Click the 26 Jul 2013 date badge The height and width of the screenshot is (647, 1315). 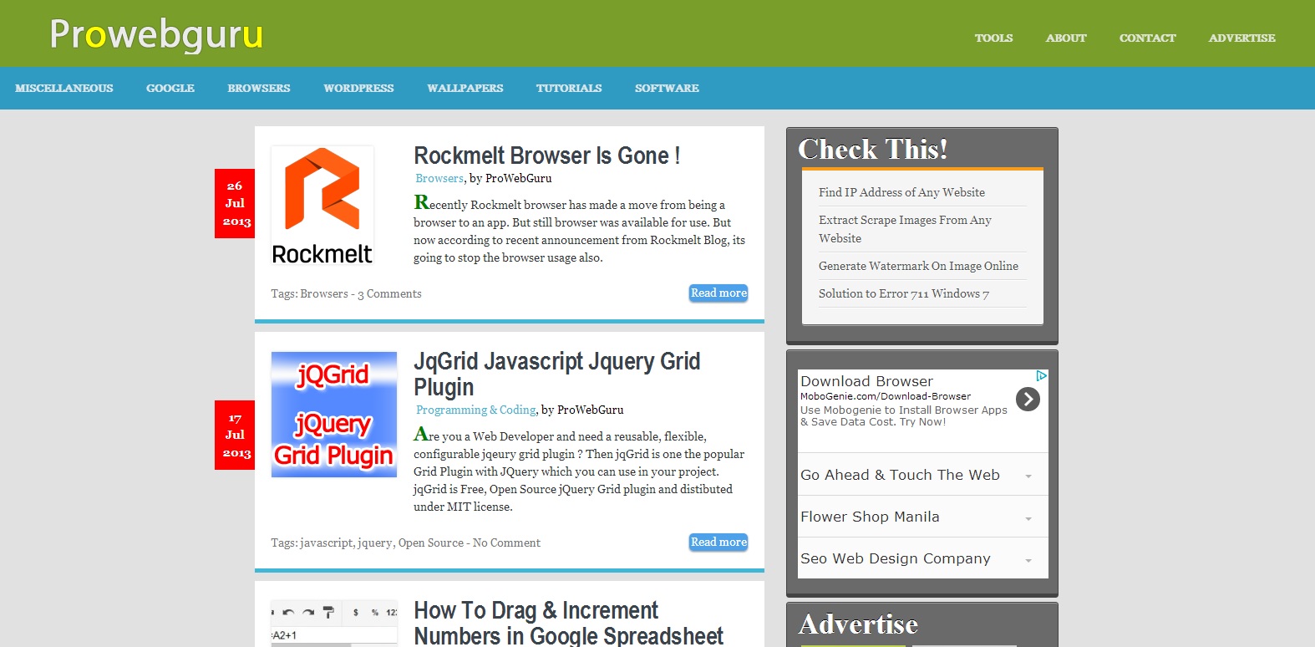pos(235,204)
